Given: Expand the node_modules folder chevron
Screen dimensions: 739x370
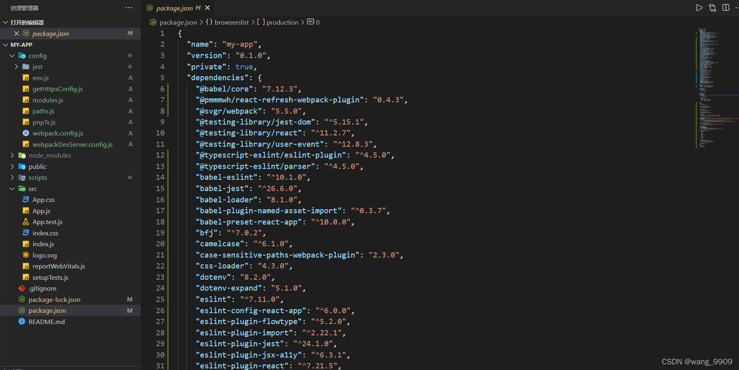Looking at the screenshot, I should [12, 155].
